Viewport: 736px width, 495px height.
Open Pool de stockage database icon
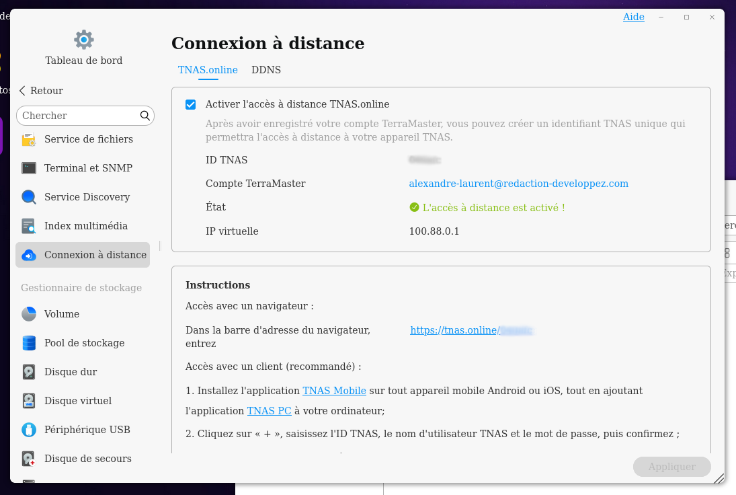coord(29,343)
